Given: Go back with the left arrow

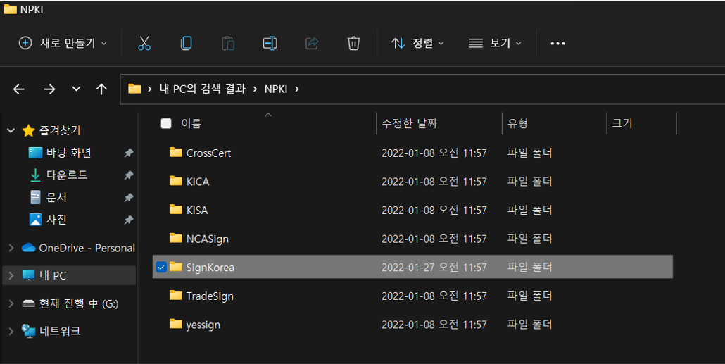Looking at the screenshot, I should pos(19,89).
